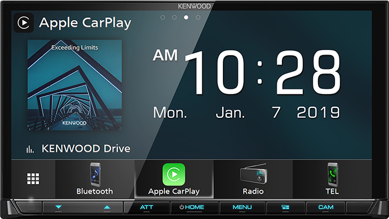The height and width of the screenshot is (219, 389).
Task: Switch to the Radio source
Action: 253,179
